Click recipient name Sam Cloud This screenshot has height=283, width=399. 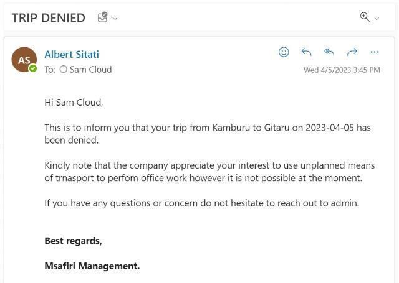(90, 70)
